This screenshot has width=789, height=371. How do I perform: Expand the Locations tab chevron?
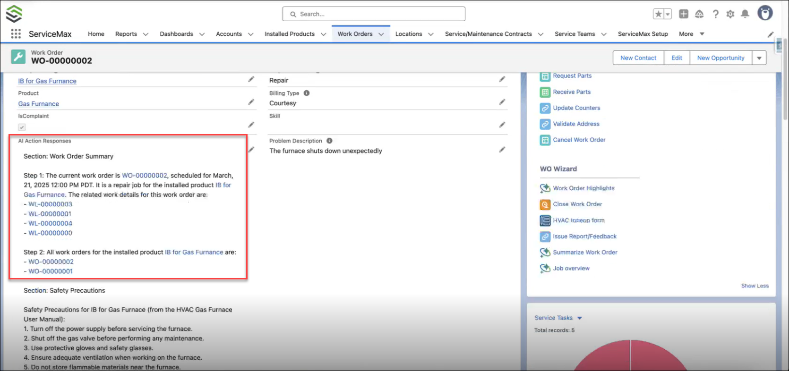(x=431, y=34)
